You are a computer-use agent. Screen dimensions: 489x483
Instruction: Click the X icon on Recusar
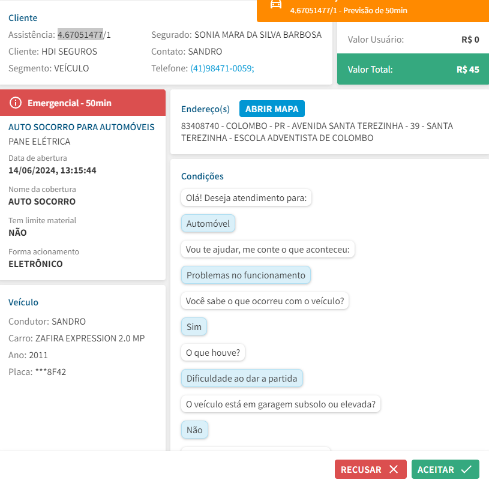click(x=394, y=469)
